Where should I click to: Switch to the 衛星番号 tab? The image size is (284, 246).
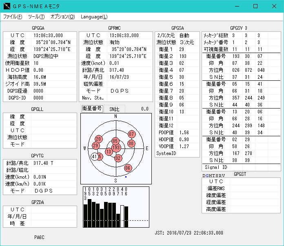92,109
